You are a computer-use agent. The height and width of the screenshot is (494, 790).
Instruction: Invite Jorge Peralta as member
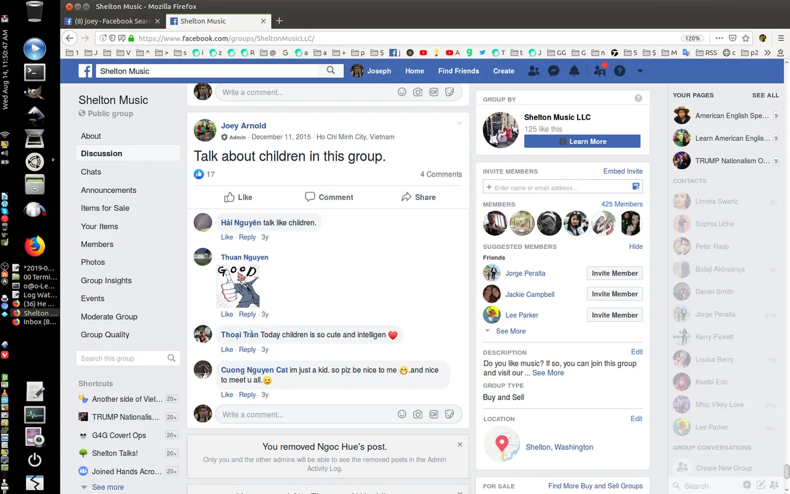615,273
